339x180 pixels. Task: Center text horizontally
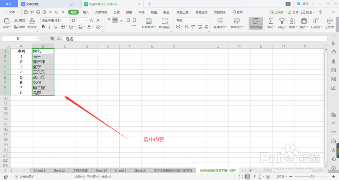pos(115,27)
